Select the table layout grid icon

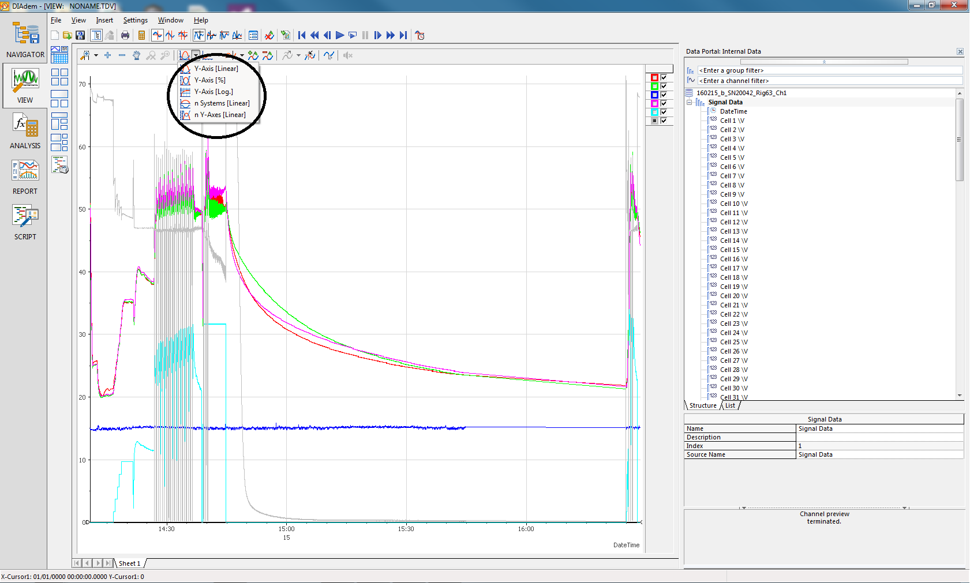[59, 55]
